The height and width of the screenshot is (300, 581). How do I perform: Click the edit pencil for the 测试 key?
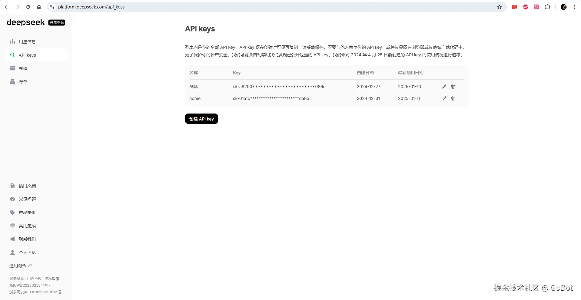click(x=444, y=87)
